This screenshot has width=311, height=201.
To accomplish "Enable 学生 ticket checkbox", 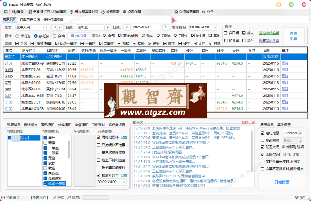I will click(x=244, y=40).
